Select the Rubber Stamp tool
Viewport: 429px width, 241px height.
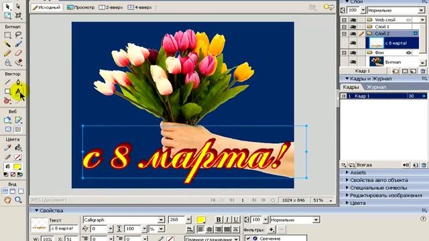click(x=18, y=62)
